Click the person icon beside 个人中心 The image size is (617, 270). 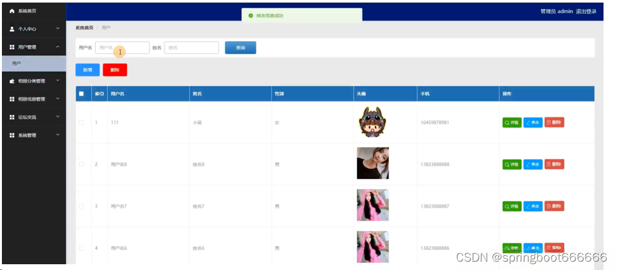coord(12,29)
